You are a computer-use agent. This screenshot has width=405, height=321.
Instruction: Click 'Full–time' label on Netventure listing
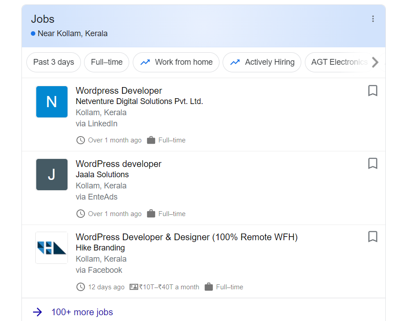coord(172,140)
